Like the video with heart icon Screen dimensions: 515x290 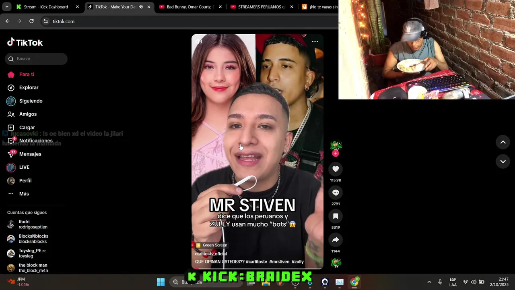pos(336,169)
